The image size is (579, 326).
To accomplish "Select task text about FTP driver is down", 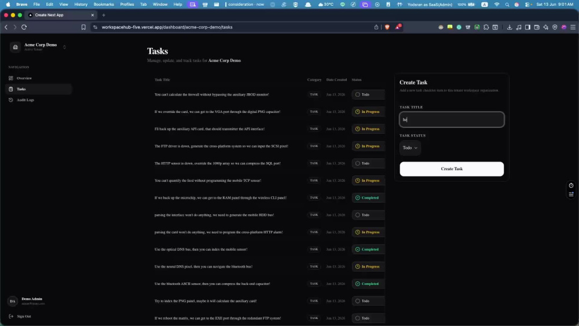I will [221, 146].
